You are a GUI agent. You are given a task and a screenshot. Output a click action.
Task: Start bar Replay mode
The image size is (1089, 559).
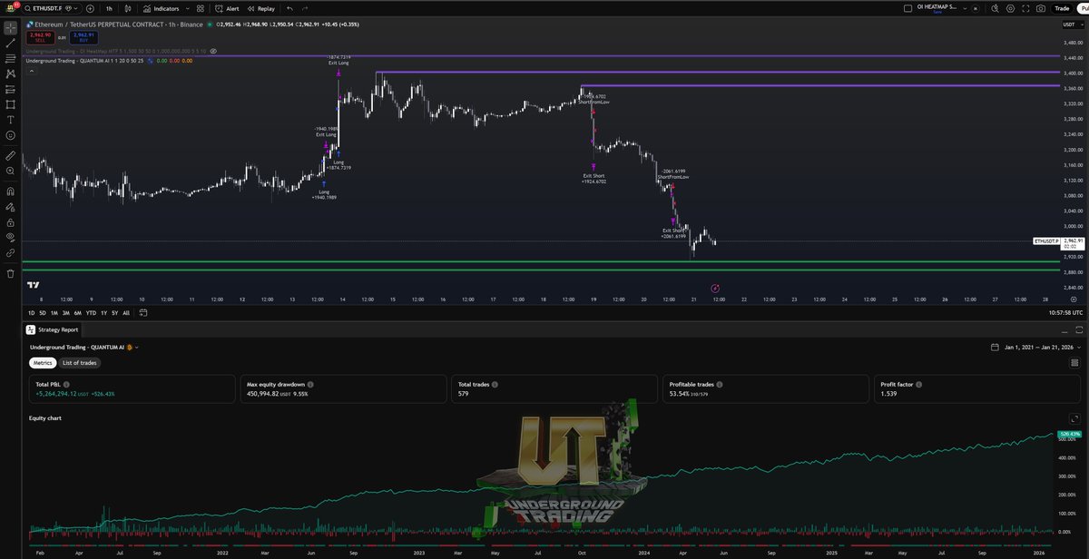[x=260, y=8]
